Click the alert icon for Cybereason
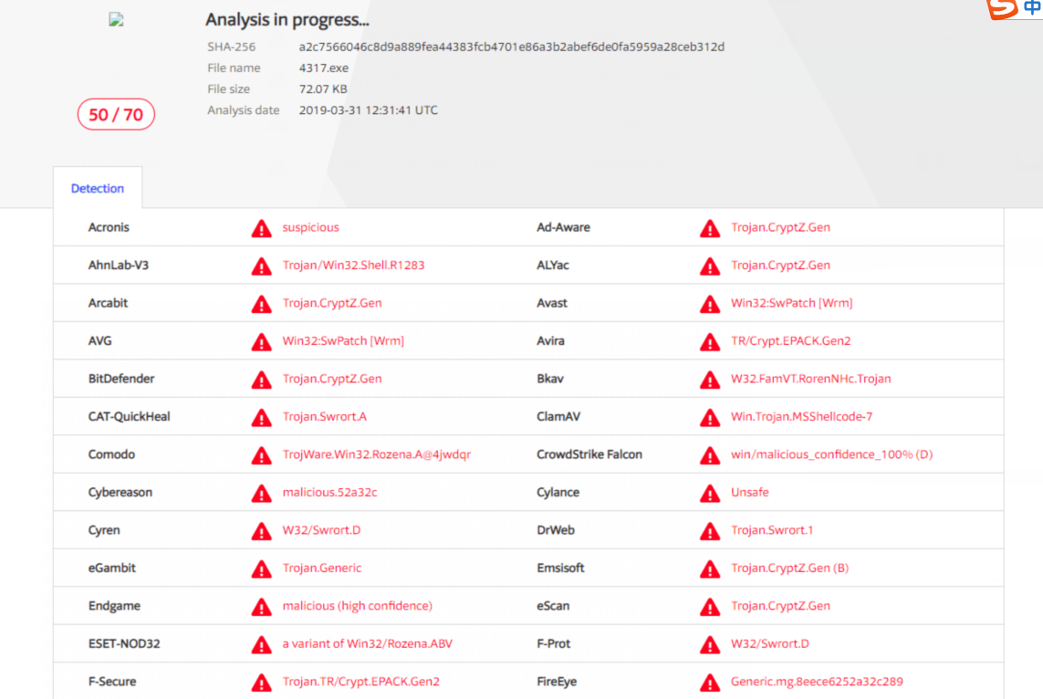The width and height of the screenshot is (1043, 699). [x=261, y=494]
